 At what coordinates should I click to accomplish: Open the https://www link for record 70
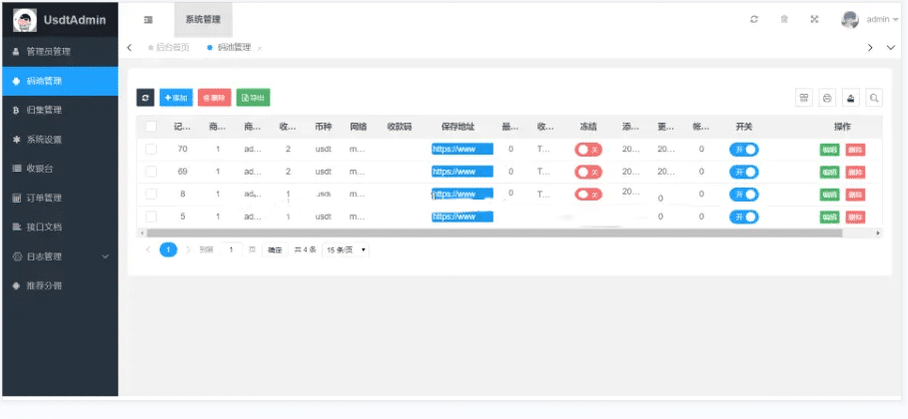pos(462,150)
